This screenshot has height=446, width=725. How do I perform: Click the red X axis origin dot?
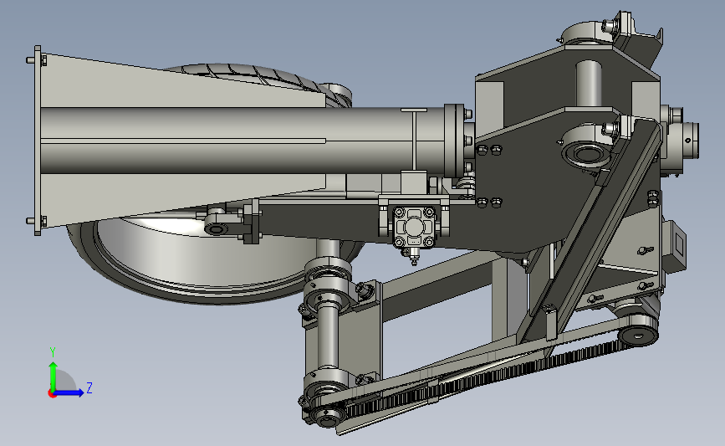[x=52, y=394]
